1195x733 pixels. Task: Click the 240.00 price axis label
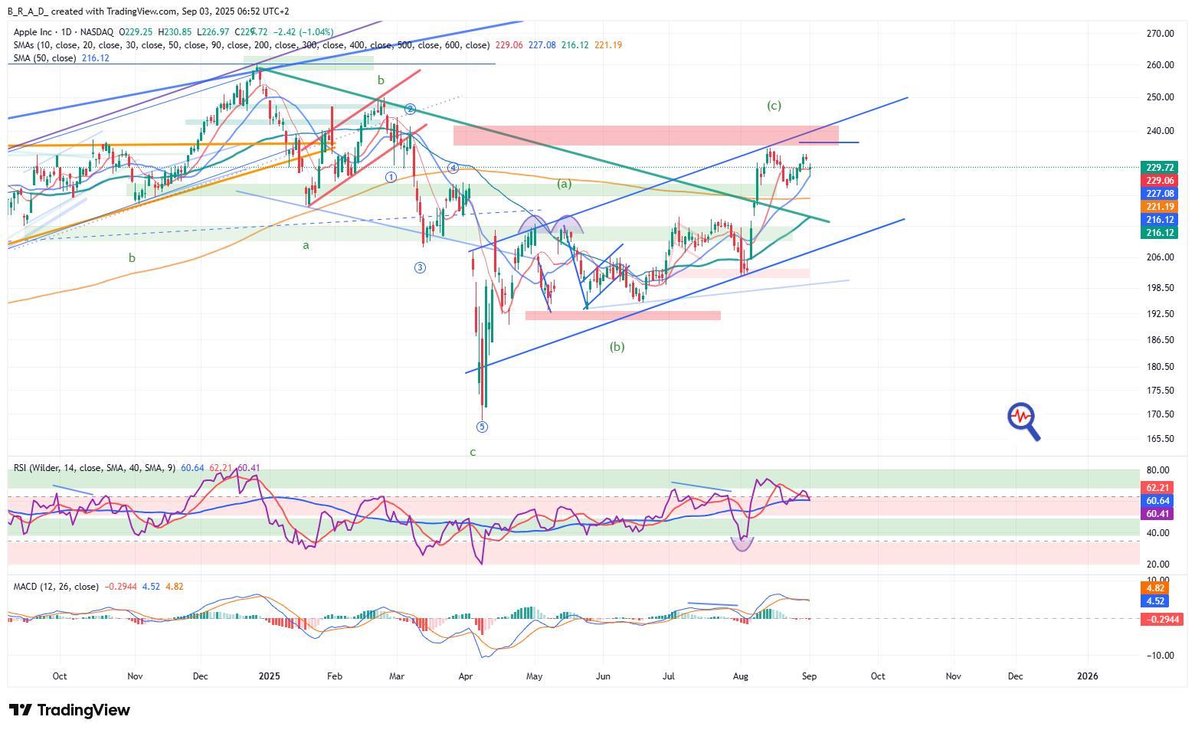(x=1160, y=131)
